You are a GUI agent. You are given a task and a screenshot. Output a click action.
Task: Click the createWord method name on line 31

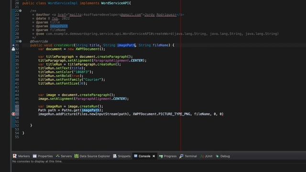pyautogui.click(x=64, y=45)
